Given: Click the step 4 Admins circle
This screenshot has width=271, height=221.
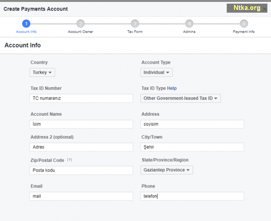Looking at the screenshot, I should coord(189,24).
